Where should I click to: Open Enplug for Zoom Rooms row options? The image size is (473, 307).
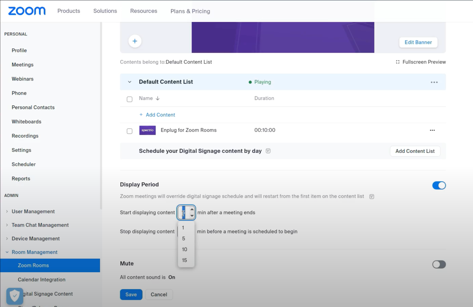point(432,130)
